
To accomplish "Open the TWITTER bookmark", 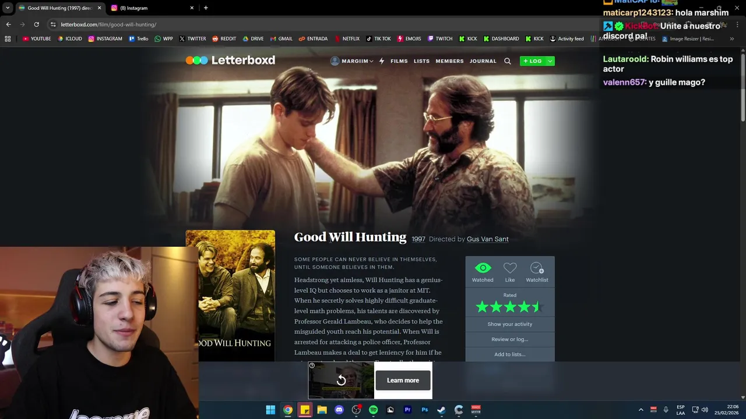I will (192, 39).
